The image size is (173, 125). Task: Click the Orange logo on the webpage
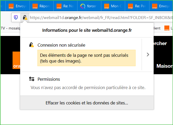16,60
